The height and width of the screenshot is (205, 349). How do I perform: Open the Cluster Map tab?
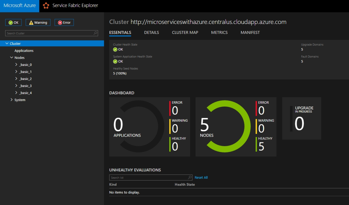point(185,33)
